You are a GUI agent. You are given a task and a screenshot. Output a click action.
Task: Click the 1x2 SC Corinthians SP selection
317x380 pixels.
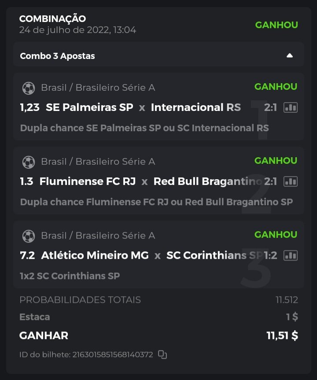coord(70,276)
